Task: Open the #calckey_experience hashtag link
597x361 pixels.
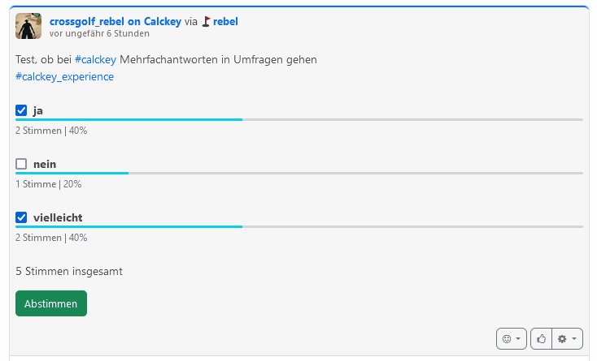Action: [64, 77]
